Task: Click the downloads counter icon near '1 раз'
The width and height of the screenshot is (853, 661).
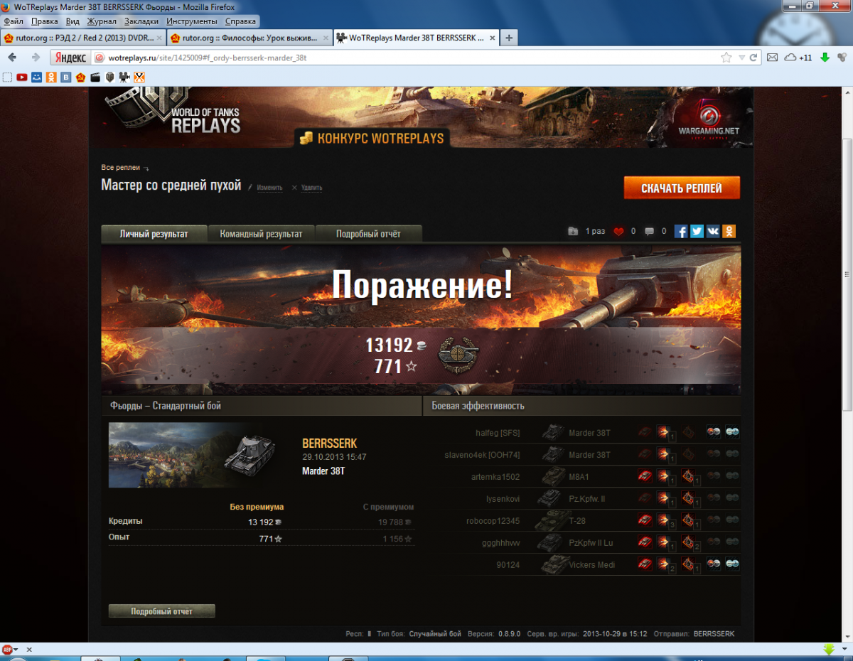Action: click(573, 232)
